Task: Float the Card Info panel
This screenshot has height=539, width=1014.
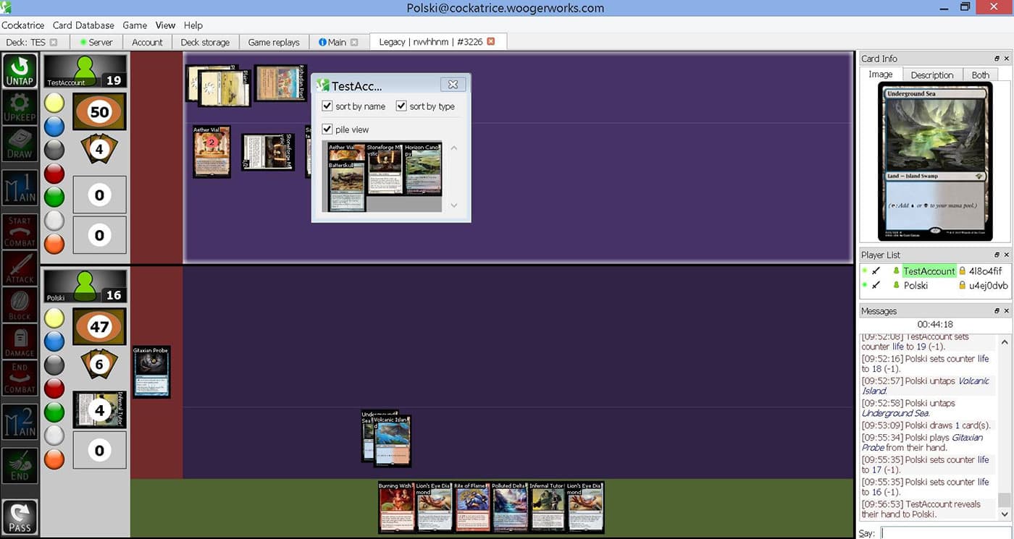Action: [x=997, y=59]
